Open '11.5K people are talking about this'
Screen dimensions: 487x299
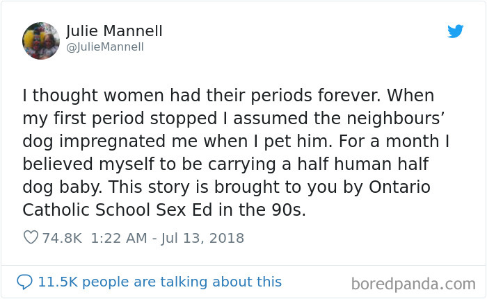159,282
